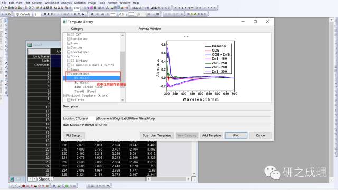The height and width of the screenshot is (190, 338).
Task: Open the Image menu
Action: (92, 3)
